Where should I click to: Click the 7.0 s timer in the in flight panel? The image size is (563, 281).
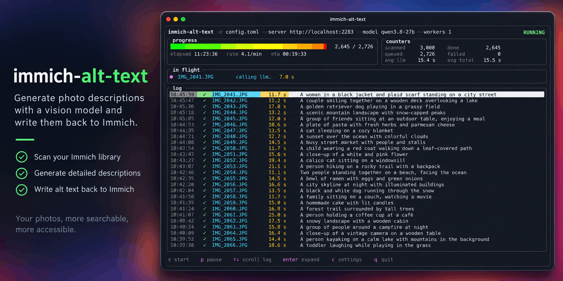click(287, 77)
